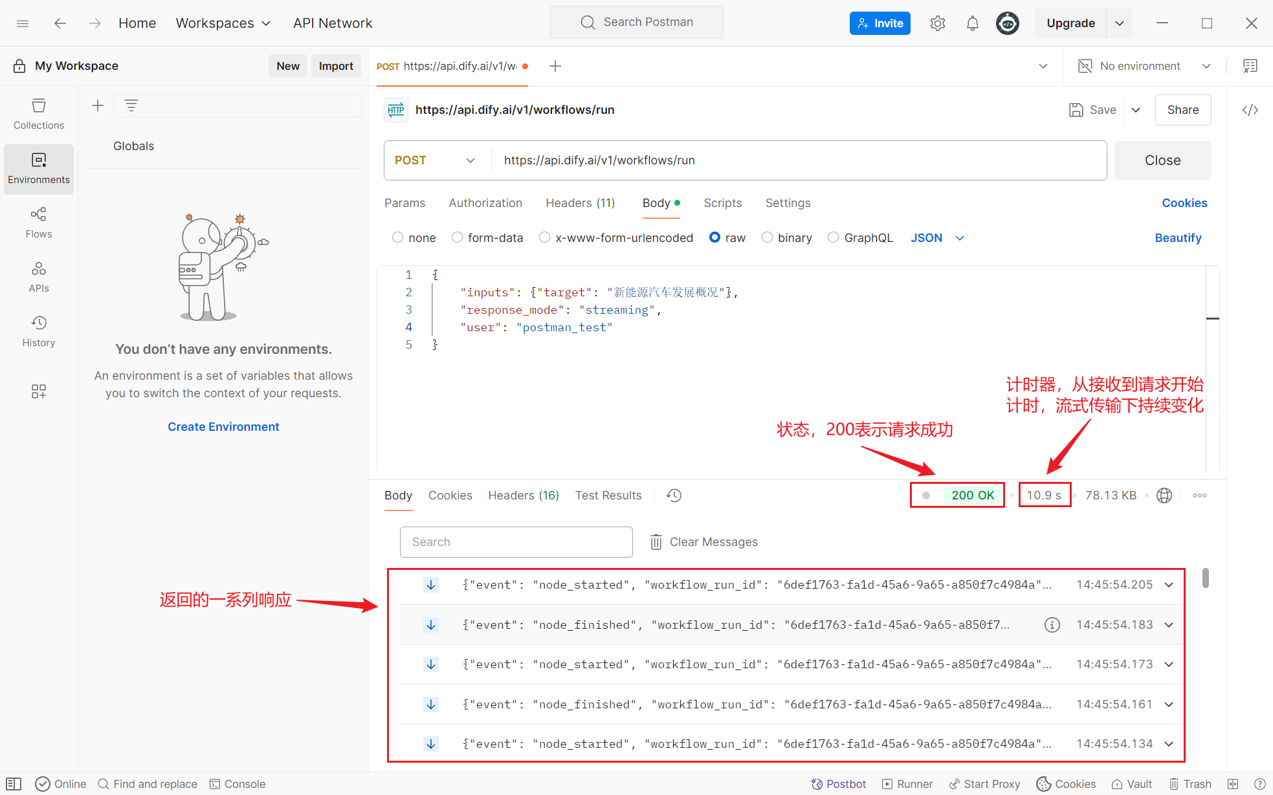This screenshot has width=1273, height=795.
Task: Open the settings gear icon
Action: 938,23
